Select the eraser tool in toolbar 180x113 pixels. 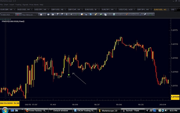tap(145, 14)
